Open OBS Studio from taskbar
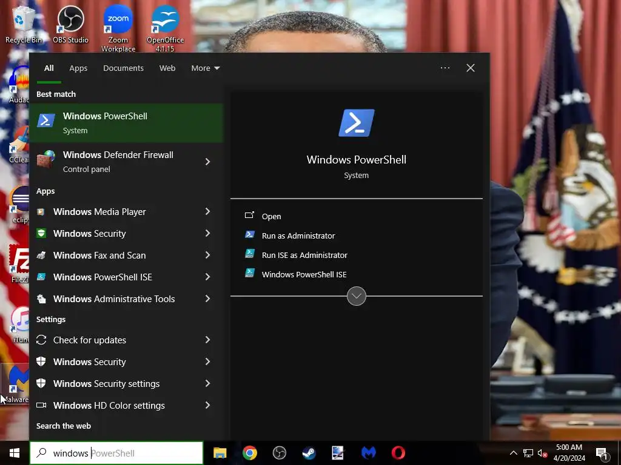The height and width of the screenshot is (465, 621). point(279,453)
